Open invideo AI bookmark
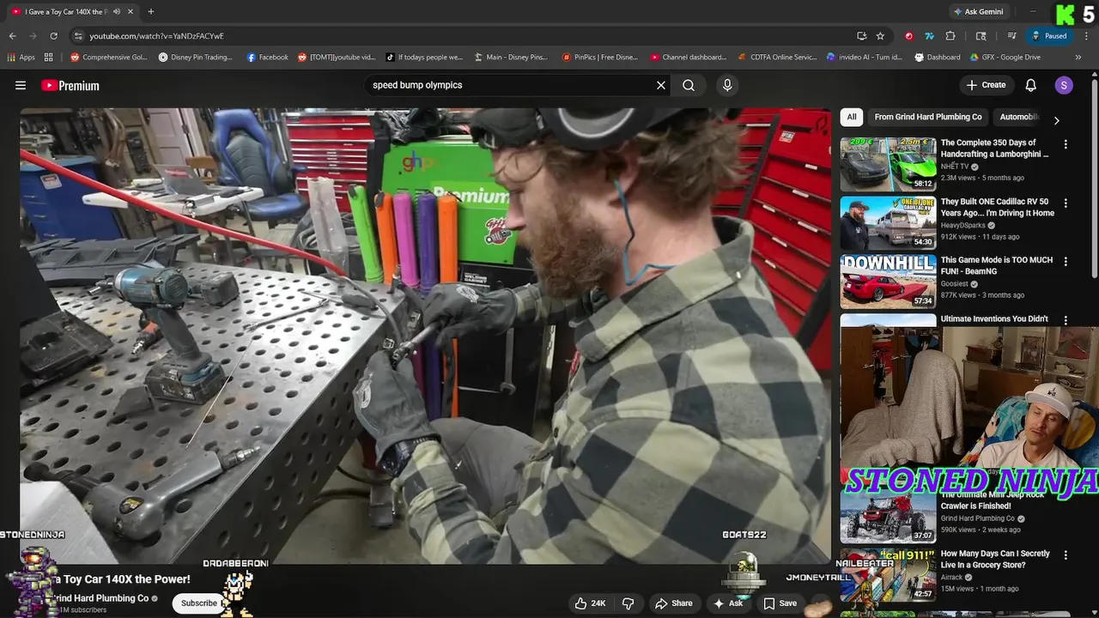Screen dimensions: 1099x618 pos(865,58)
